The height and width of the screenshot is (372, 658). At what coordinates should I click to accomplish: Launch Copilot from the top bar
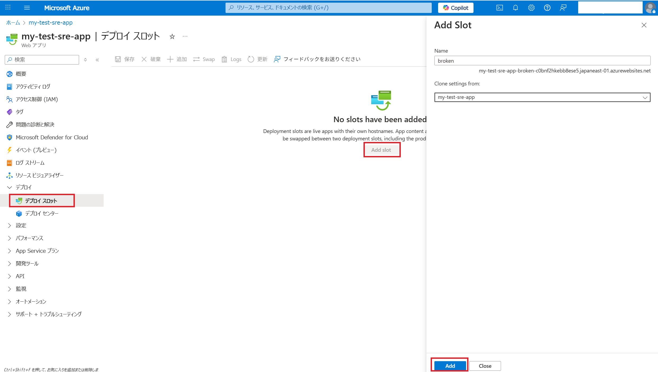455,8
